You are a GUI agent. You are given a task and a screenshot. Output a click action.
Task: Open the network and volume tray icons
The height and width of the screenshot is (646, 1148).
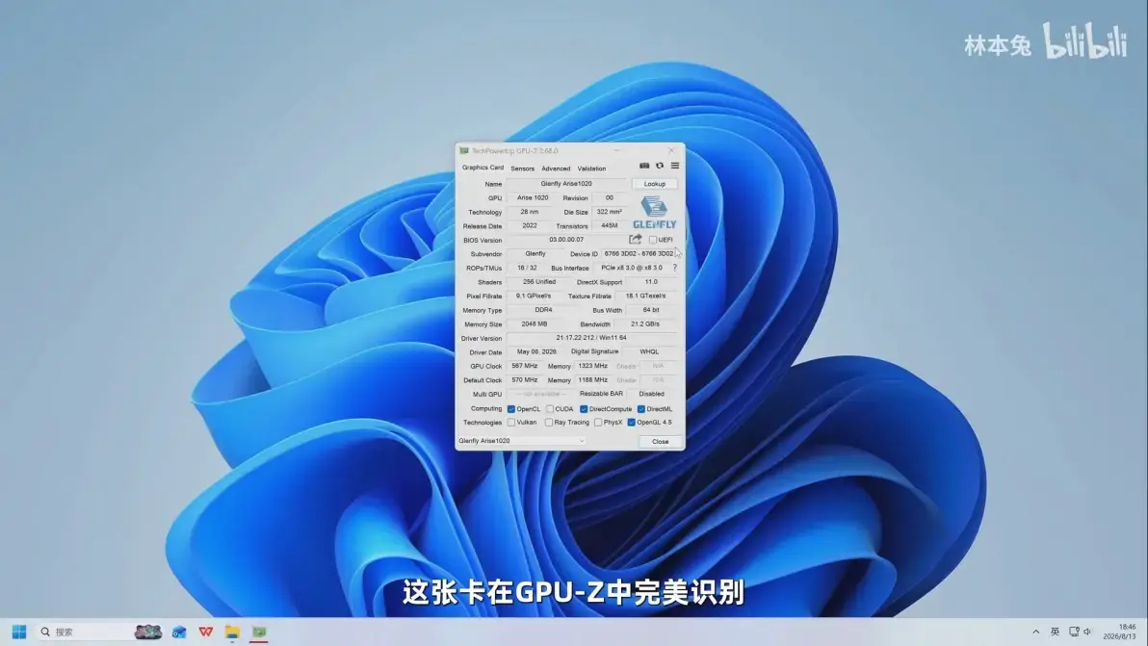pyautogui.click(x=1080, y=632)
